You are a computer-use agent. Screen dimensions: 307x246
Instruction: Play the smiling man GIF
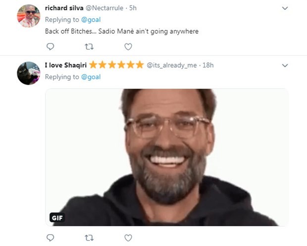[167, 157]
